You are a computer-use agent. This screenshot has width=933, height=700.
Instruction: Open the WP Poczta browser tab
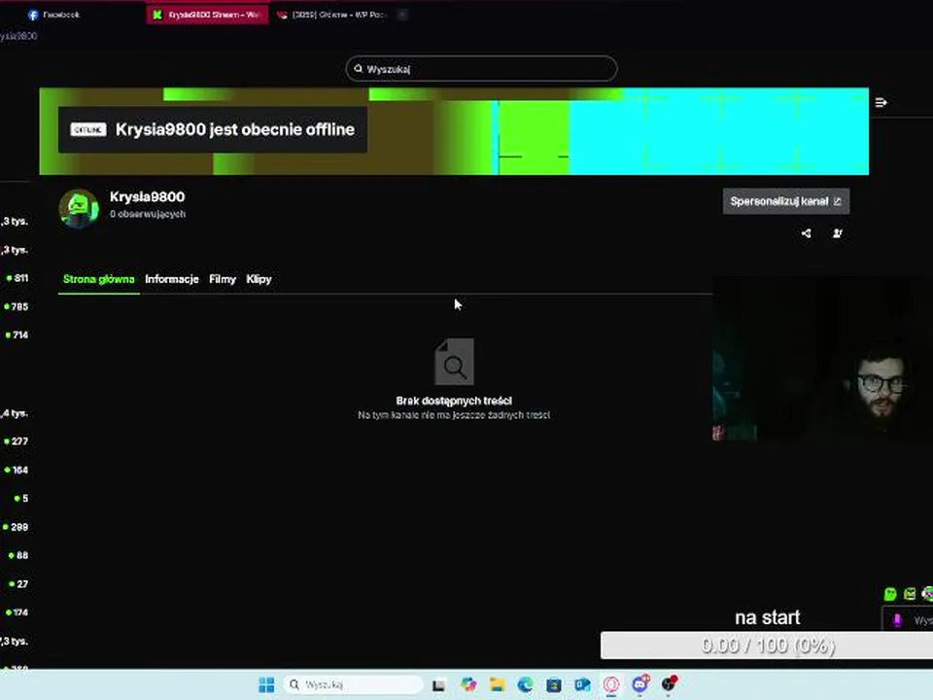332,15
